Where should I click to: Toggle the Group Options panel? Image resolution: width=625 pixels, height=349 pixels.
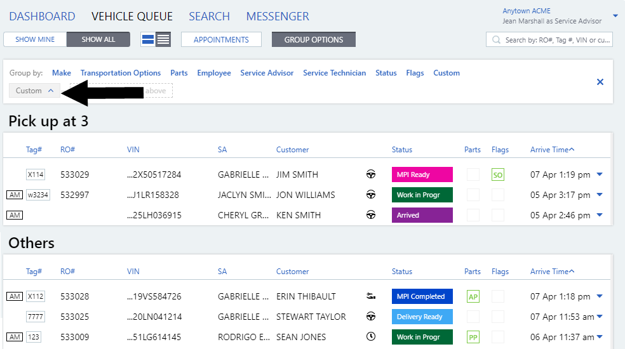(313, 39)
